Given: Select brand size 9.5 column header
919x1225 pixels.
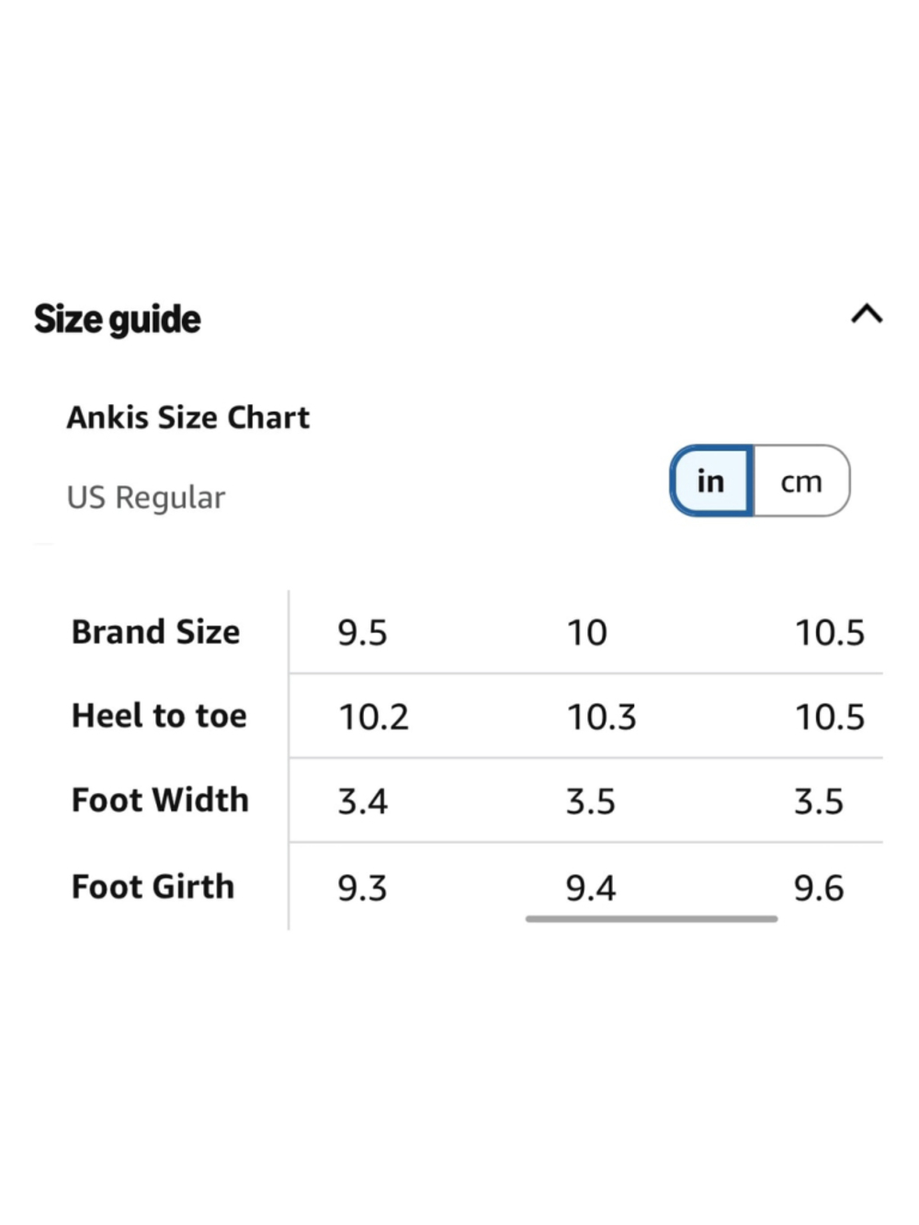Looking at the screenshot, I should [362, 632].
